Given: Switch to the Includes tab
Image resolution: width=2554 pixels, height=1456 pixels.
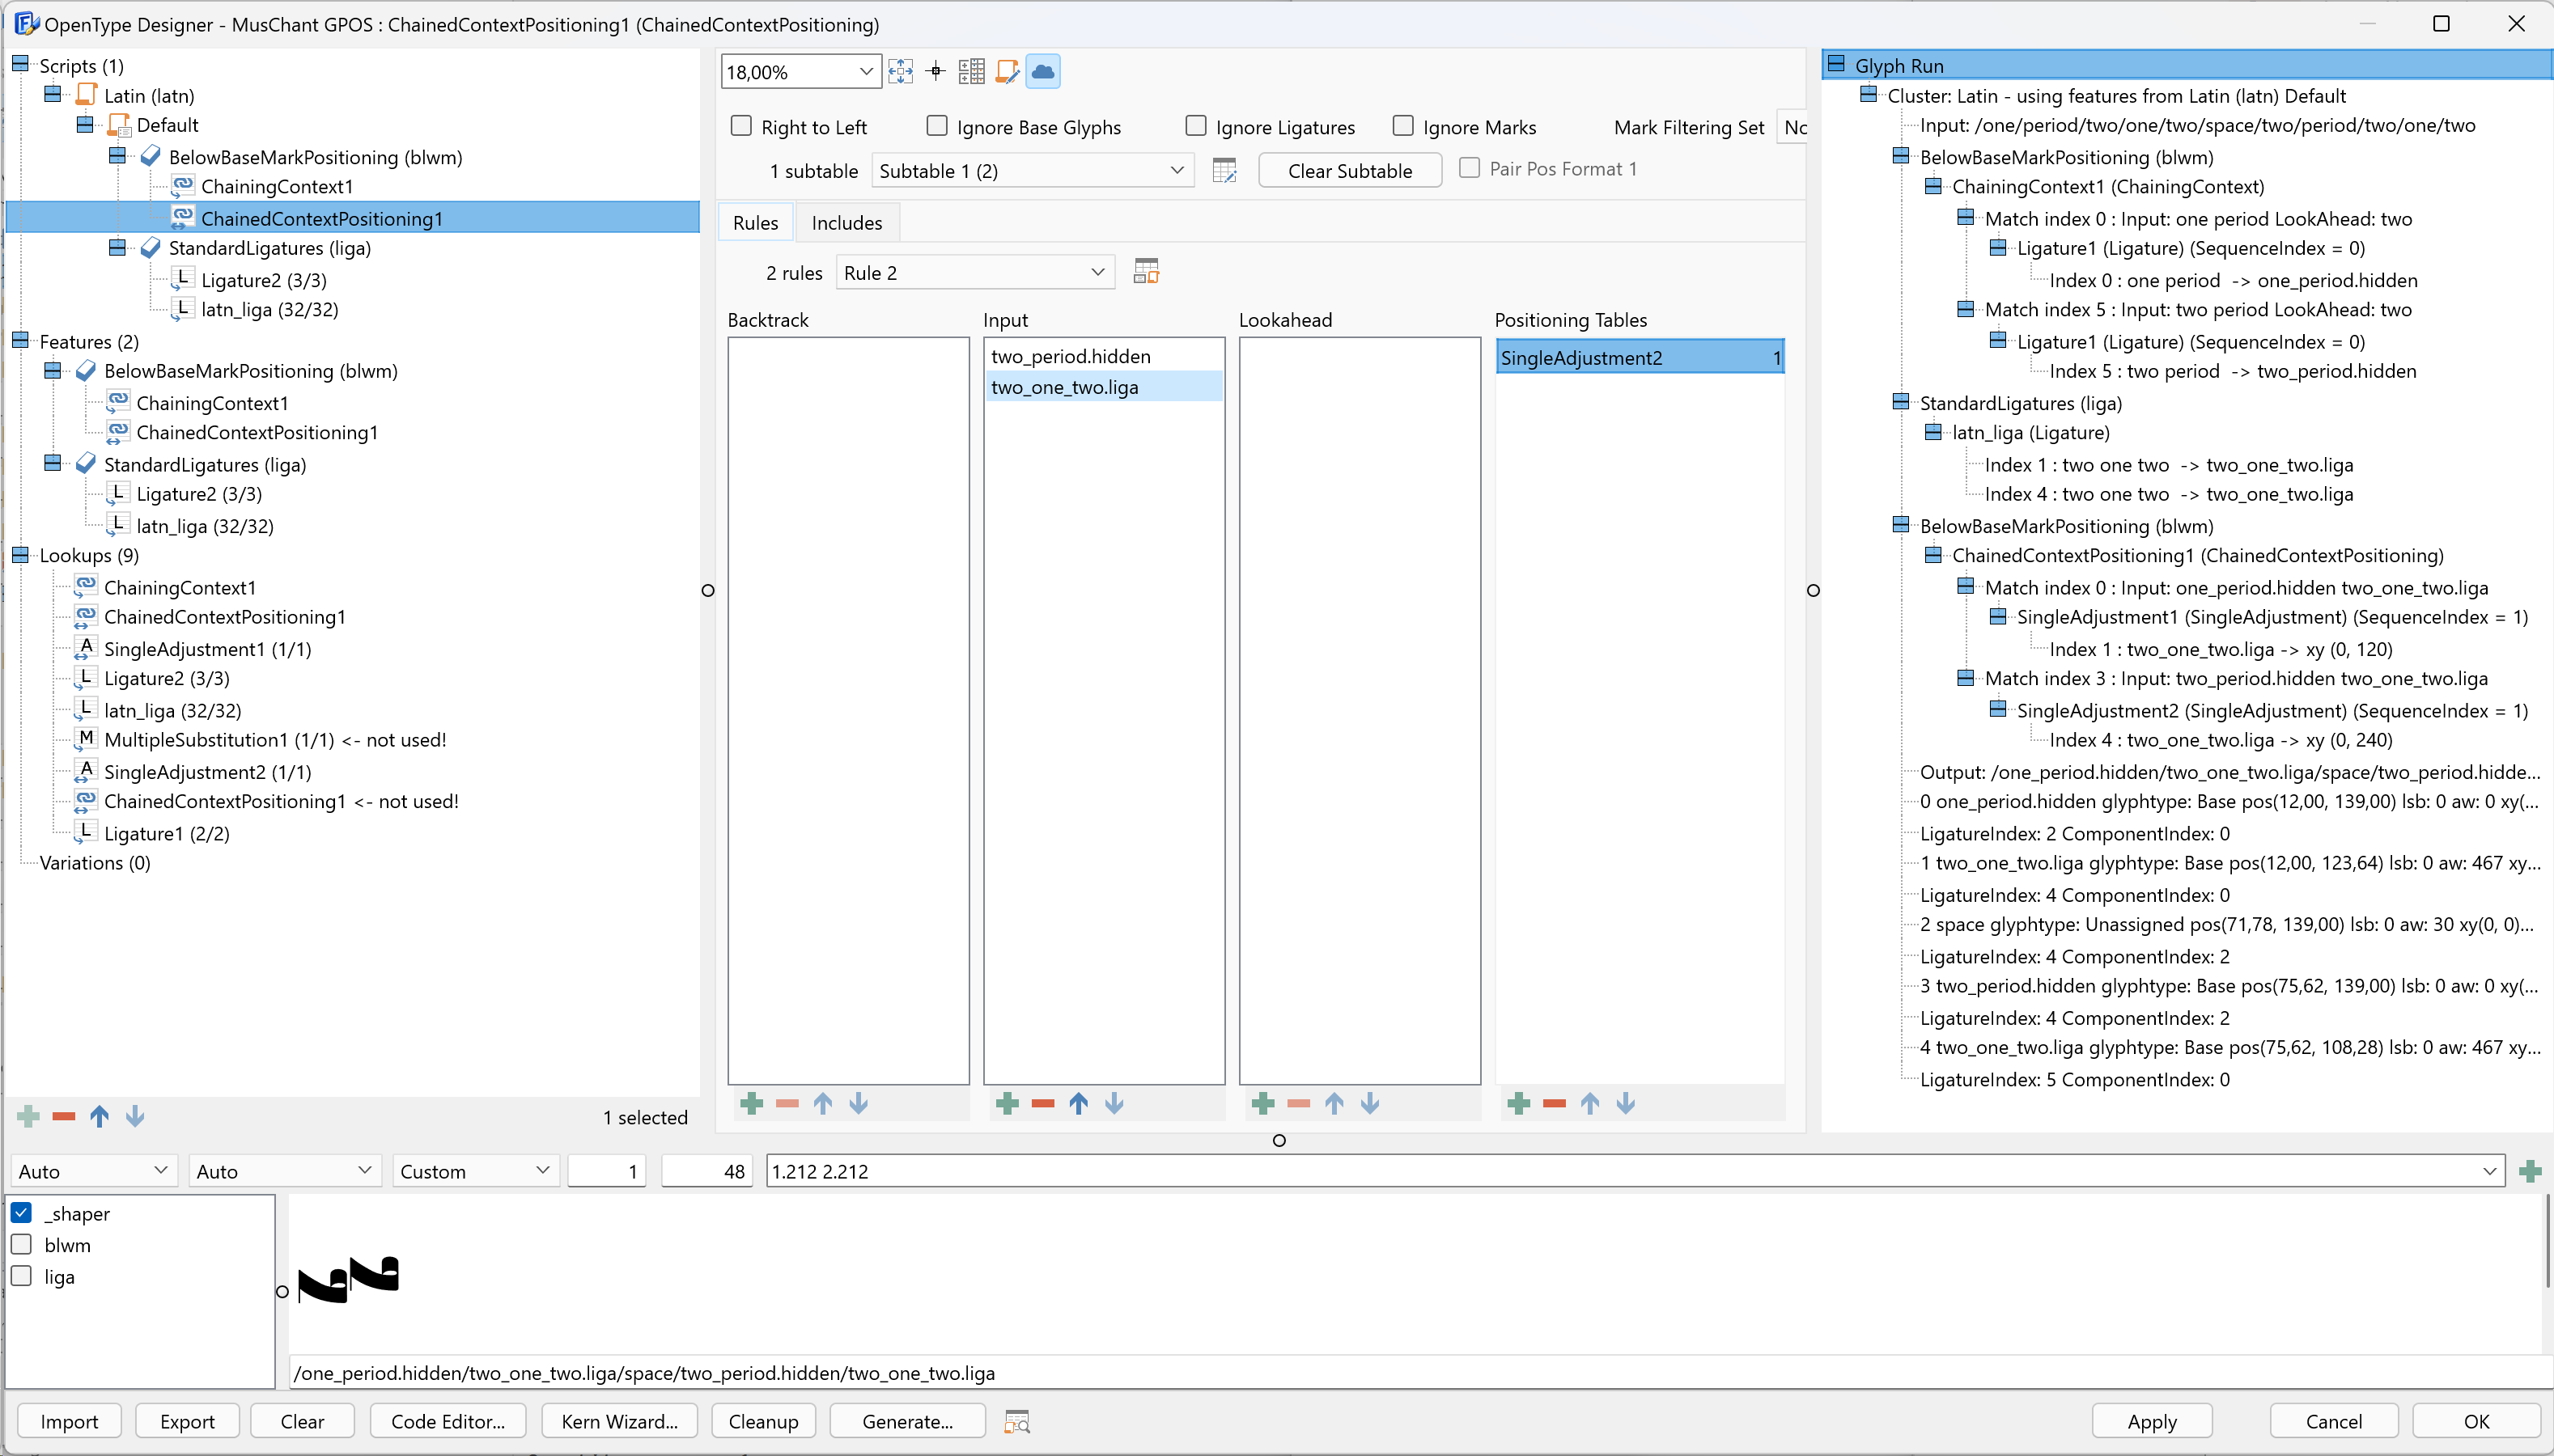Looking at the screenshot, I should pos(846,223).
